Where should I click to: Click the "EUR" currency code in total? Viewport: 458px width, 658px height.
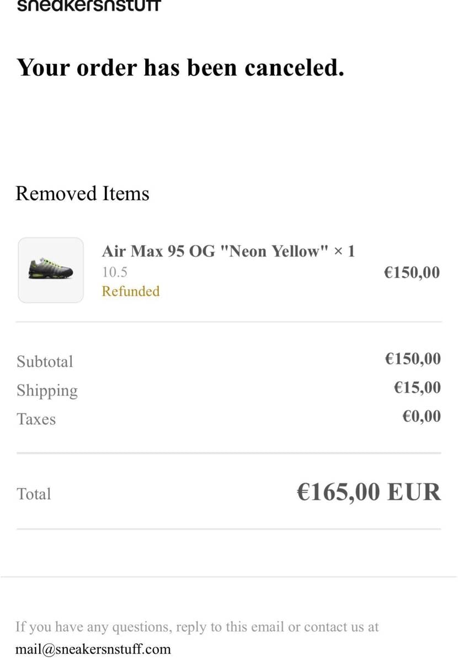(x=414, y=492)
